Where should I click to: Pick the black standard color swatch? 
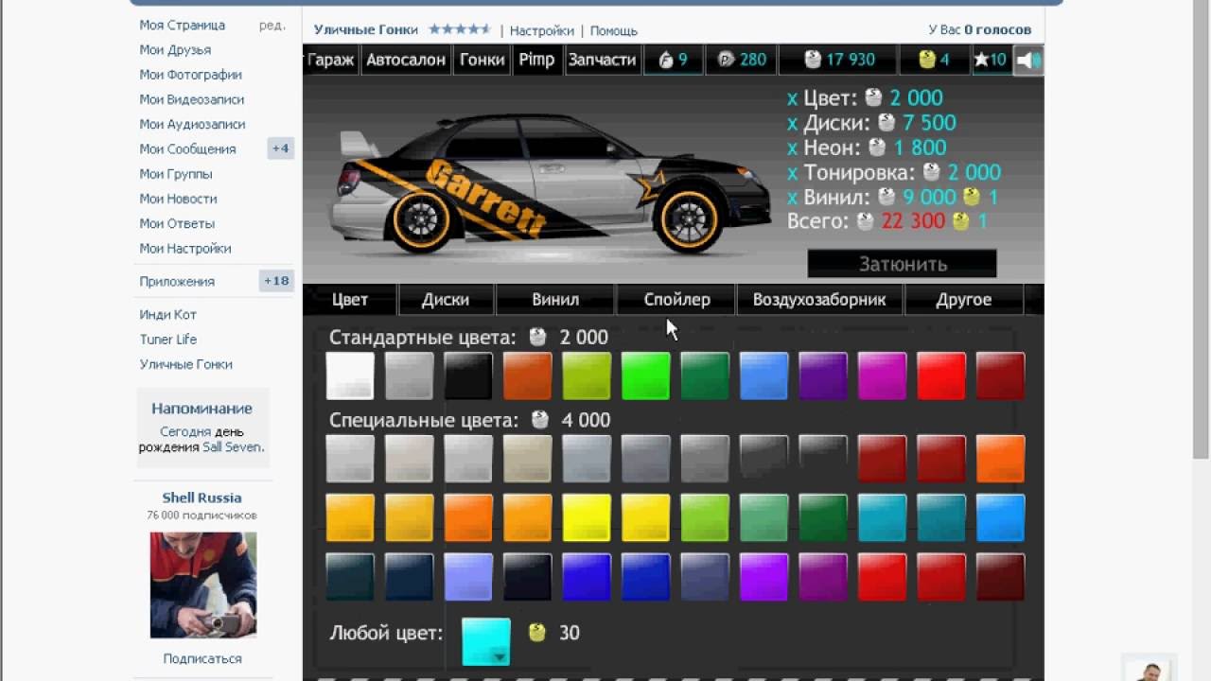(468, 375)
